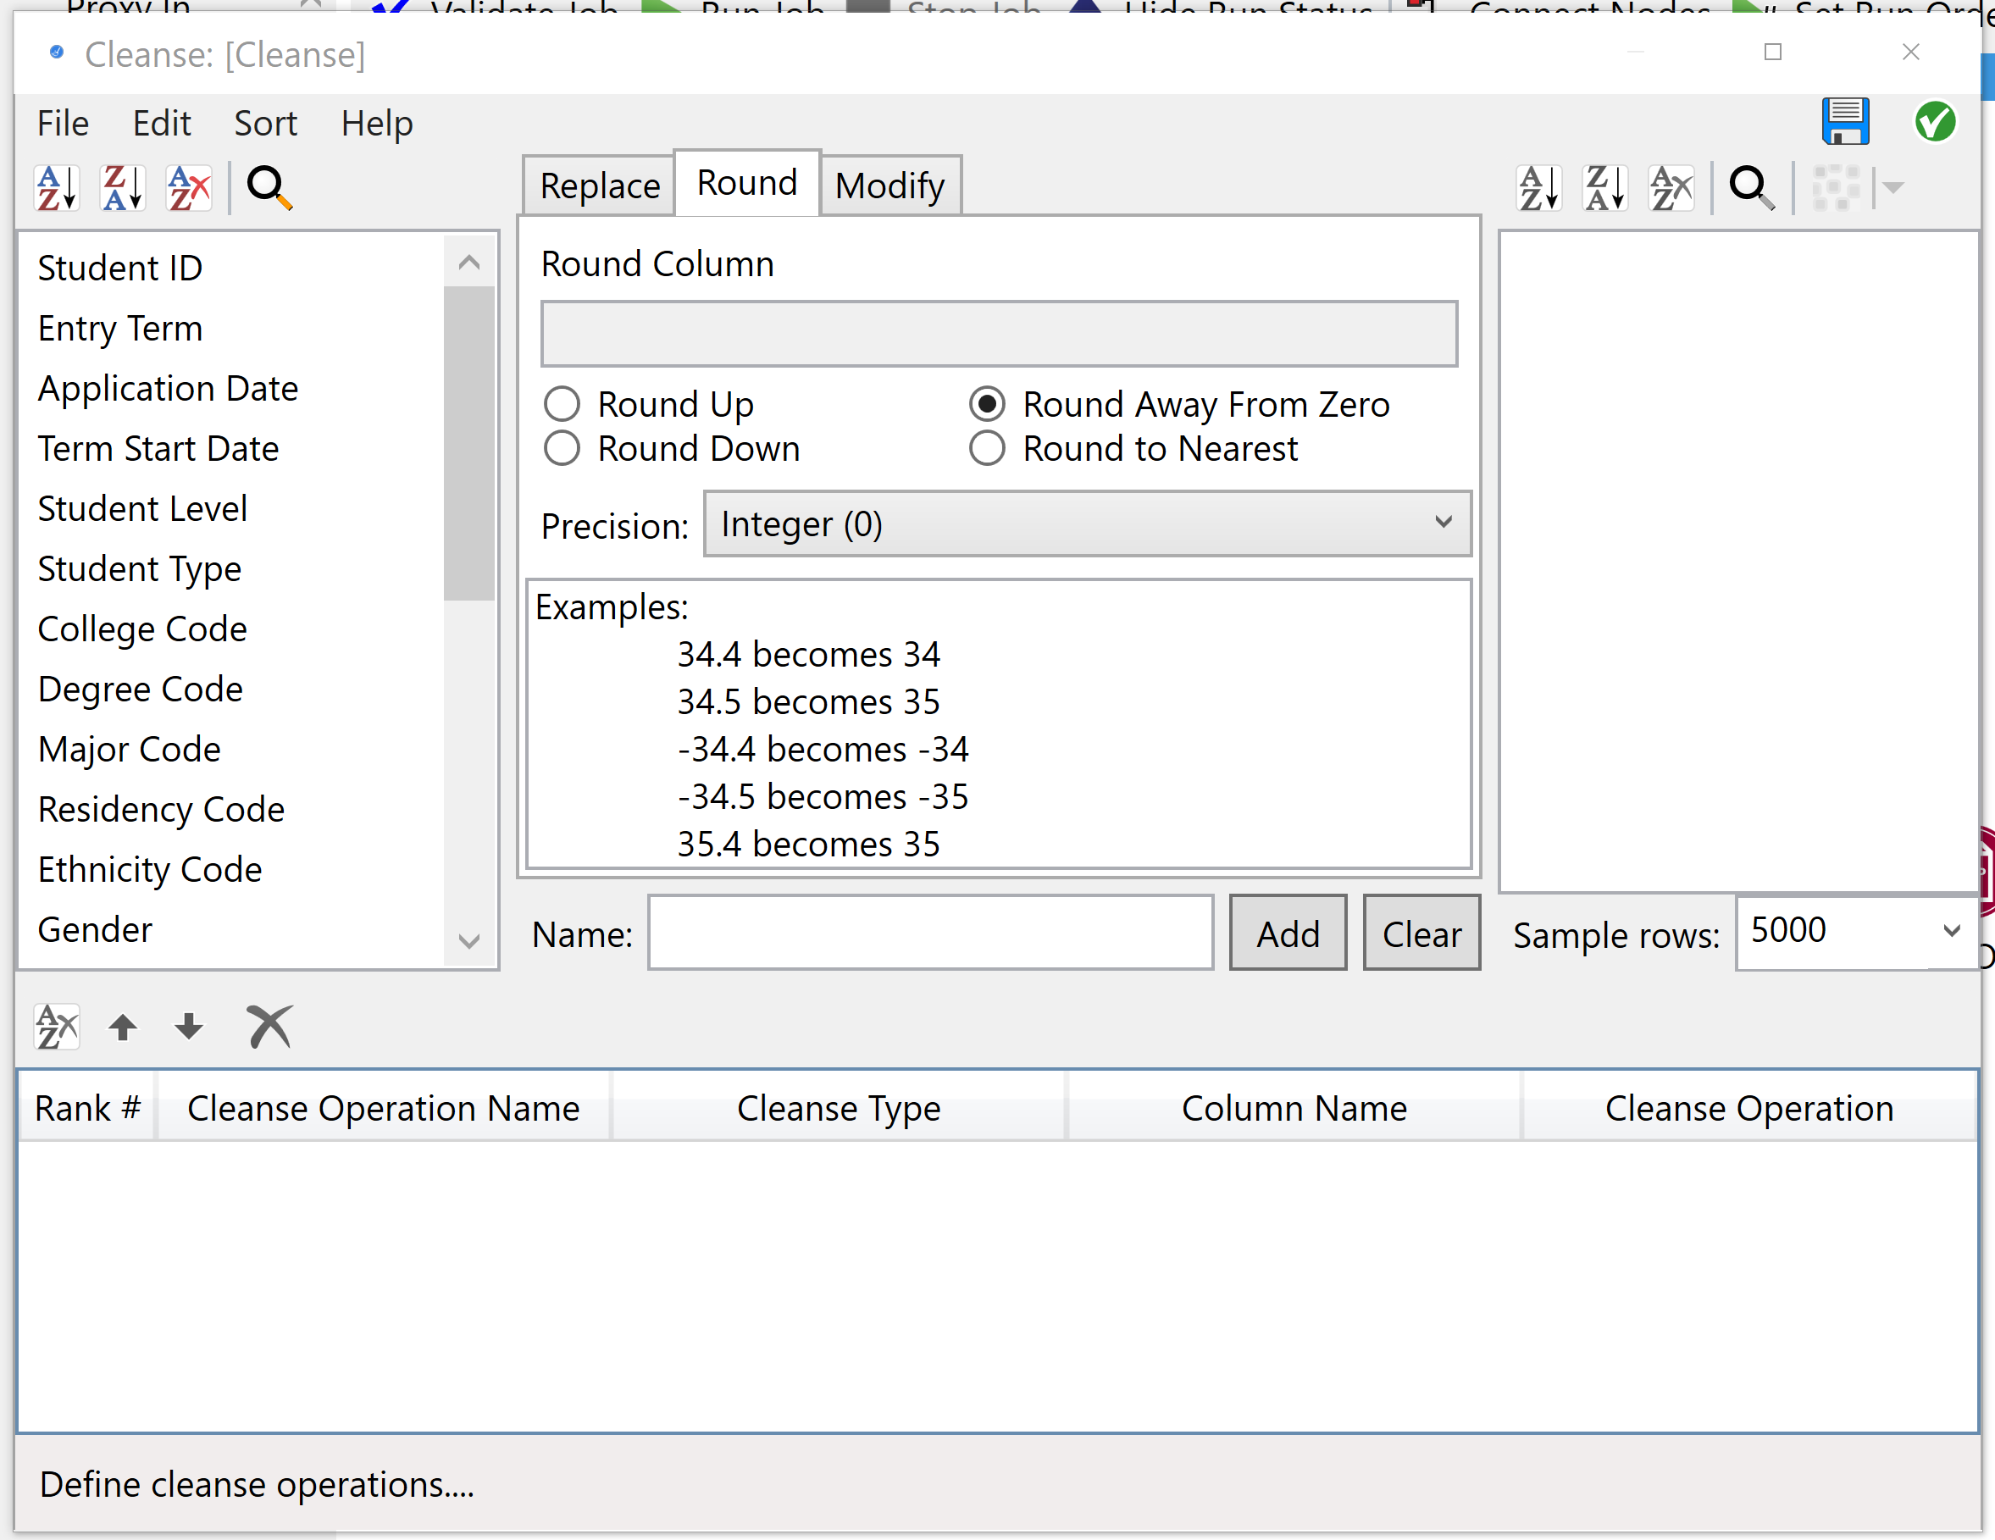Select the Round Up radio button
This screenshot has height=1540, width=1995.
click(x=562, y=404)
